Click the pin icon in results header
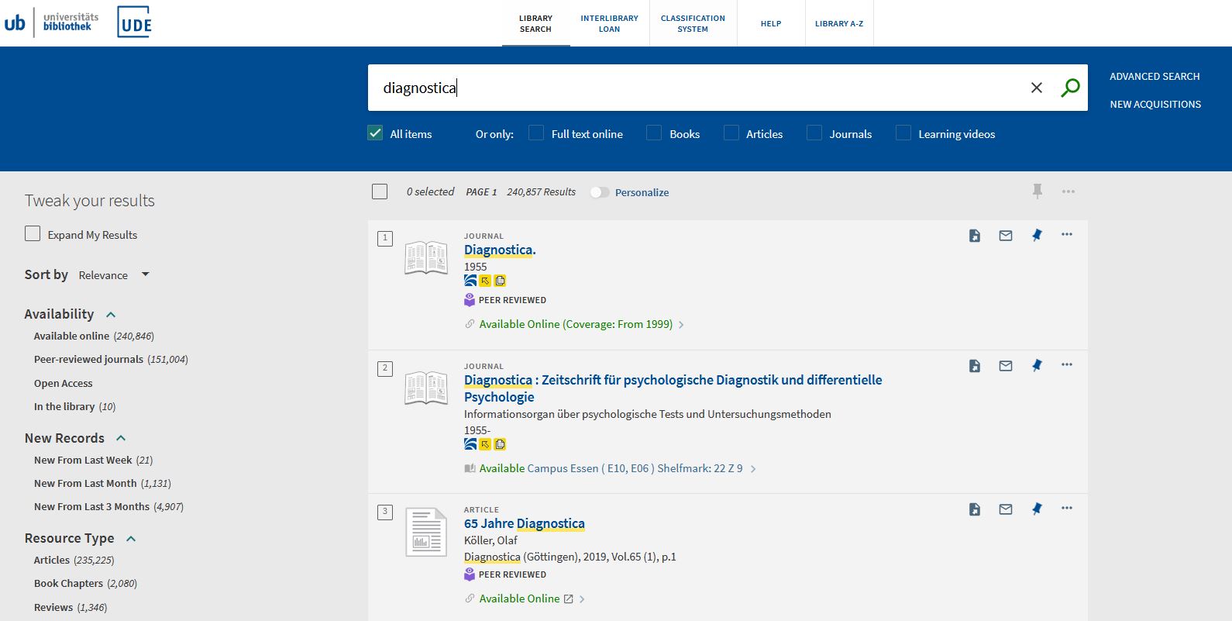Viewport: 1232px width, 621px height. [1037, 191]
